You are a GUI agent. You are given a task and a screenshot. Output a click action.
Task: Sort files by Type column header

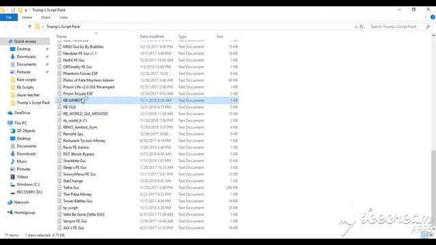tap(183, 36)
